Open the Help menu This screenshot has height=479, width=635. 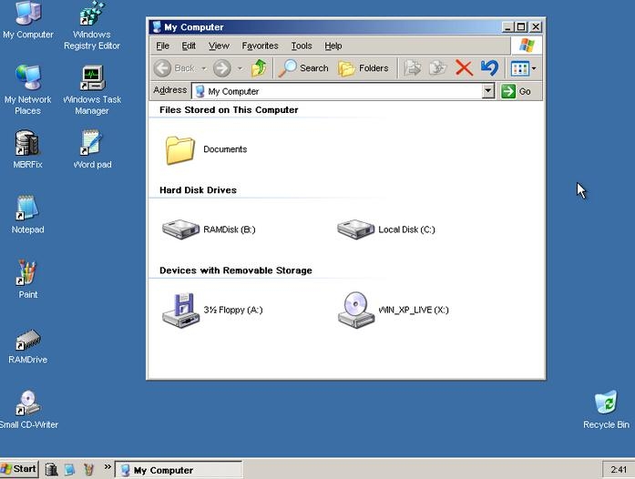pos(333,46)
